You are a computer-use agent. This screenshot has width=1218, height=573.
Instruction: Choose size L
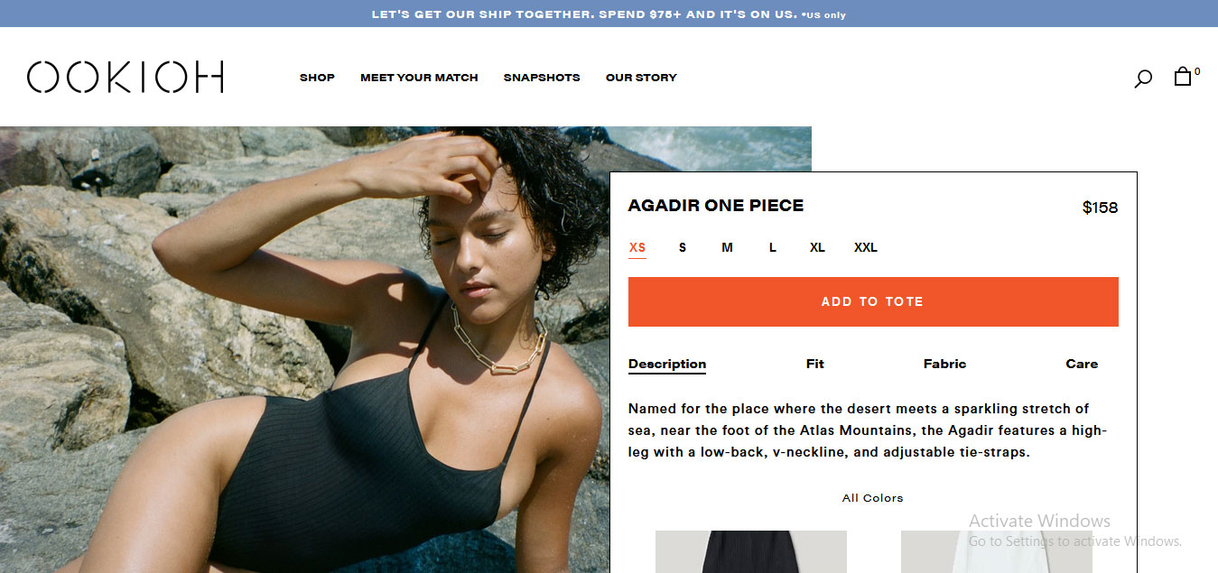773,247
